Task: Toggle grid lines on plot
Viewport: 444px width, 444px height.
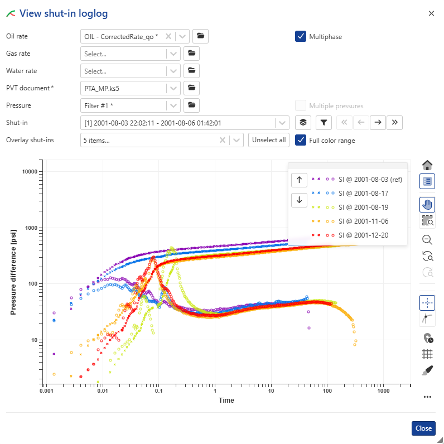Action: click(x=427, y=354)
